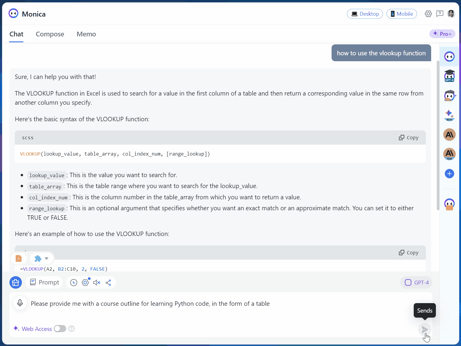Viewport: 461px width, 346px height.
Task: Share the conversation icon
Action: (108, 283)
